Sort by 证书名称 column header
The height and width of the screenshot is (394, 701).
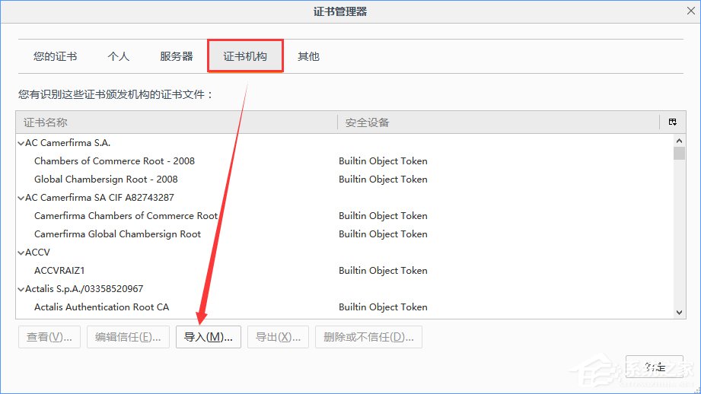175,122
